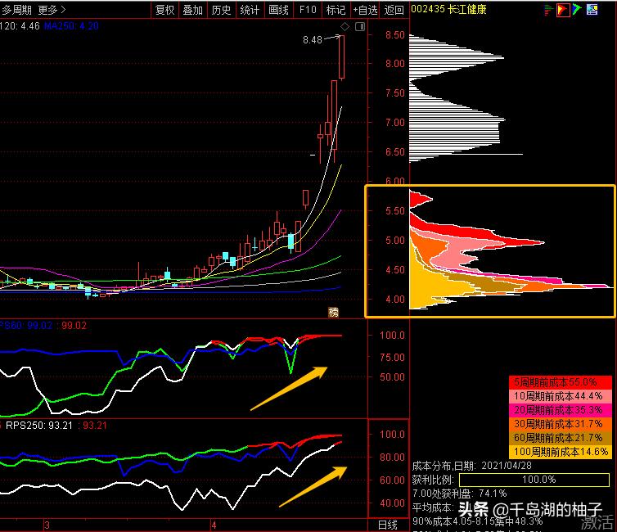617x532 pixels.
Task: Click the 标记 mark button
Action: click(x=336, y=10)
